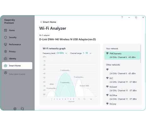Click the Privacy shield icon
Screen dimensions: 146x126
(5, 51)
